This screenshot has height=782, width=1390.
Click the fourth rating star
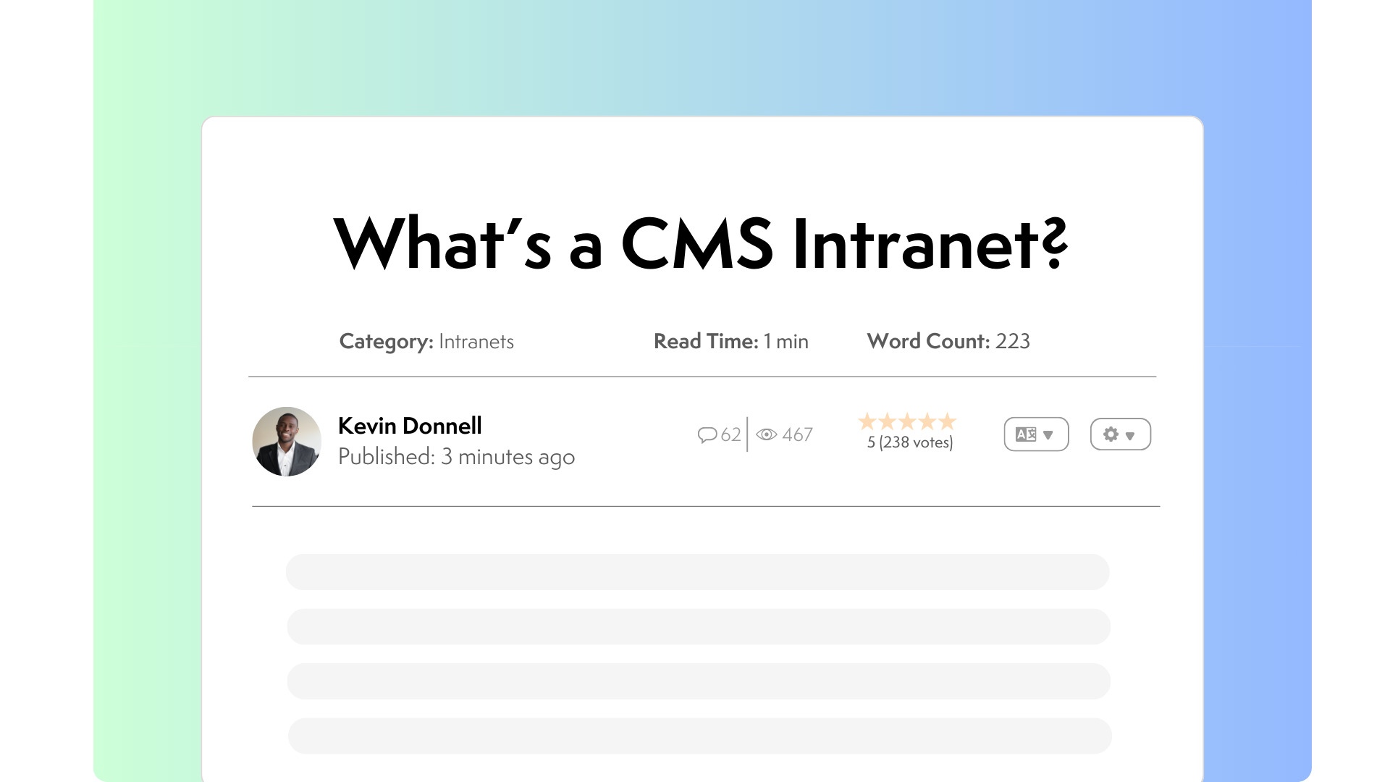927,421
